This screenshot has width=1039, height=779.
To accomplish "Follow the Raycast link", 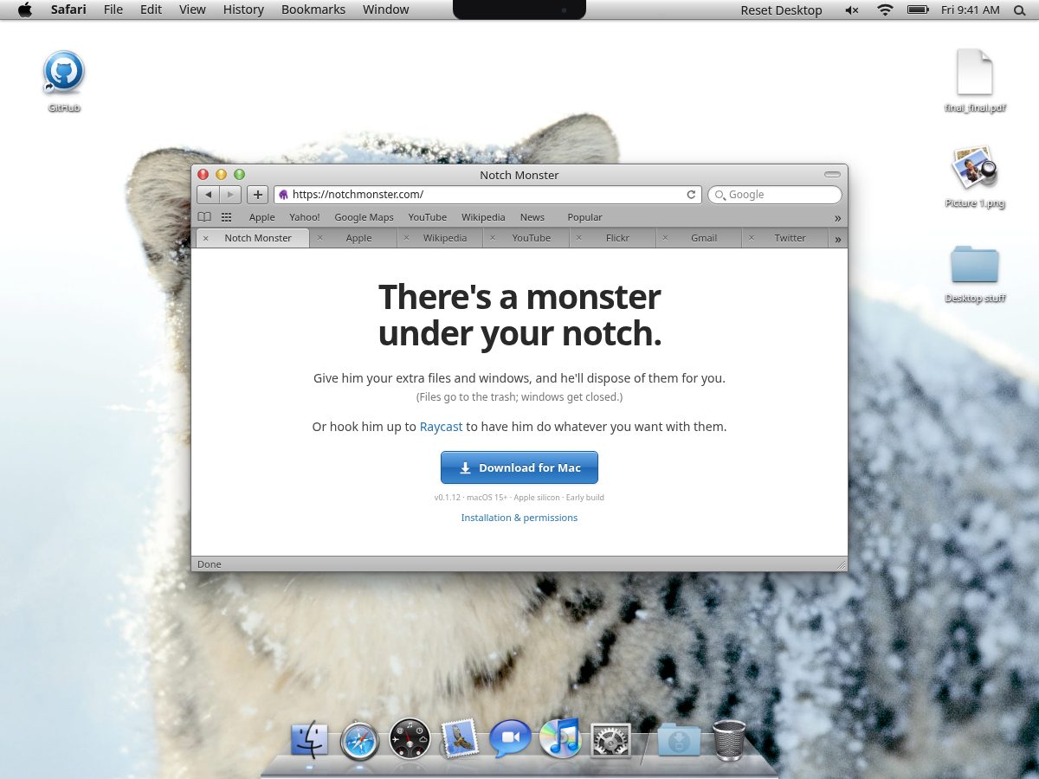I will pos(442,427).
